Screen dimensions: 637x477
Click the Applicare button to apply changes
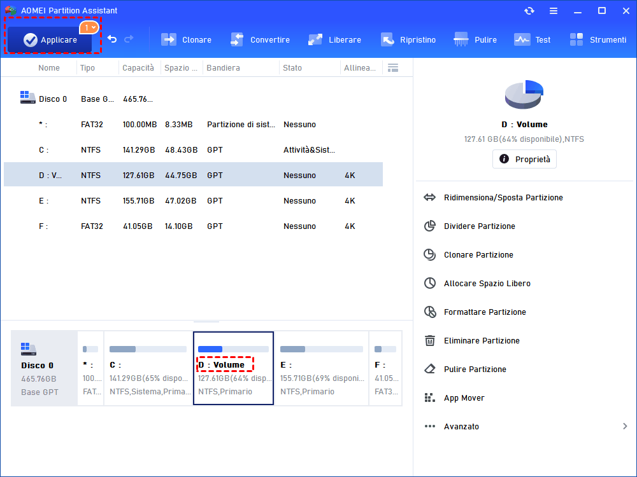point(50,40)
